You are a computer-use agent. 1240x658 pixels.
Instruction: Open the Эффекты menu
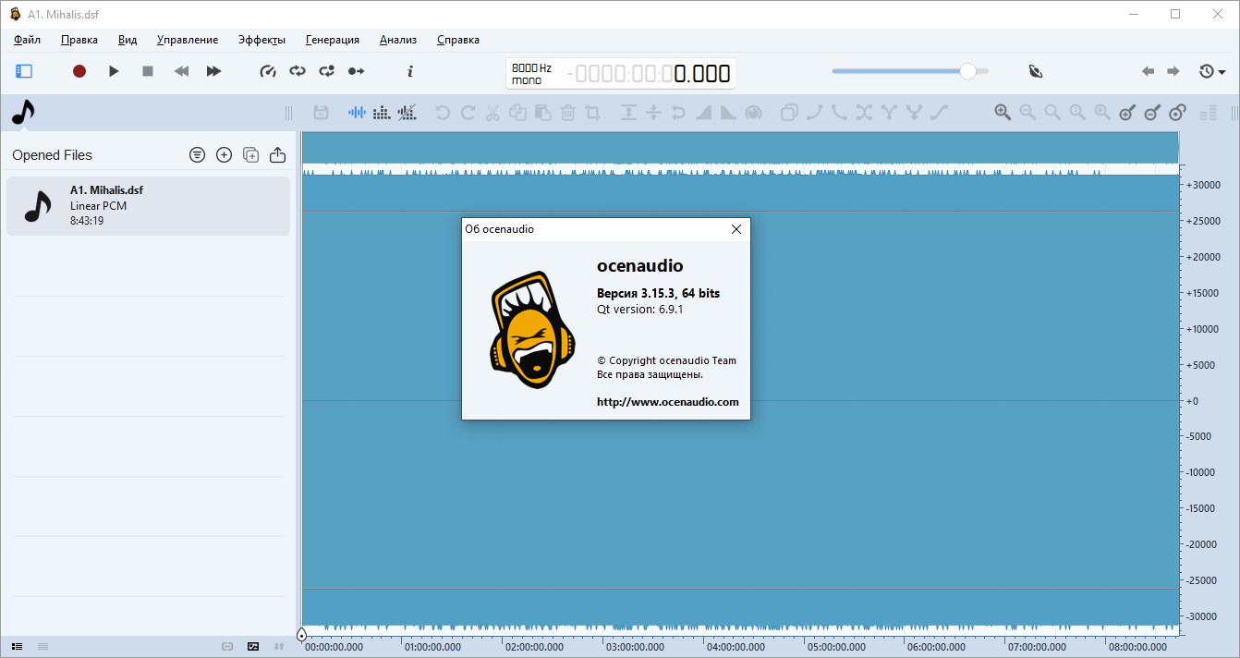261,40
